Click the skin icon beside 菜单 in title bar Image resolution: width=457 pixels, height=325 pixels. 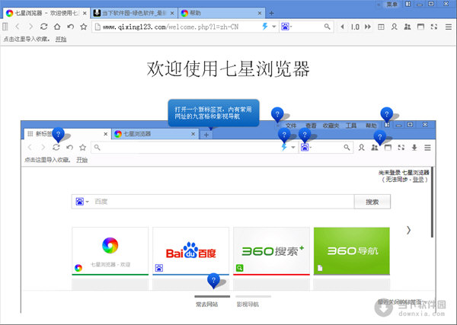407,4
